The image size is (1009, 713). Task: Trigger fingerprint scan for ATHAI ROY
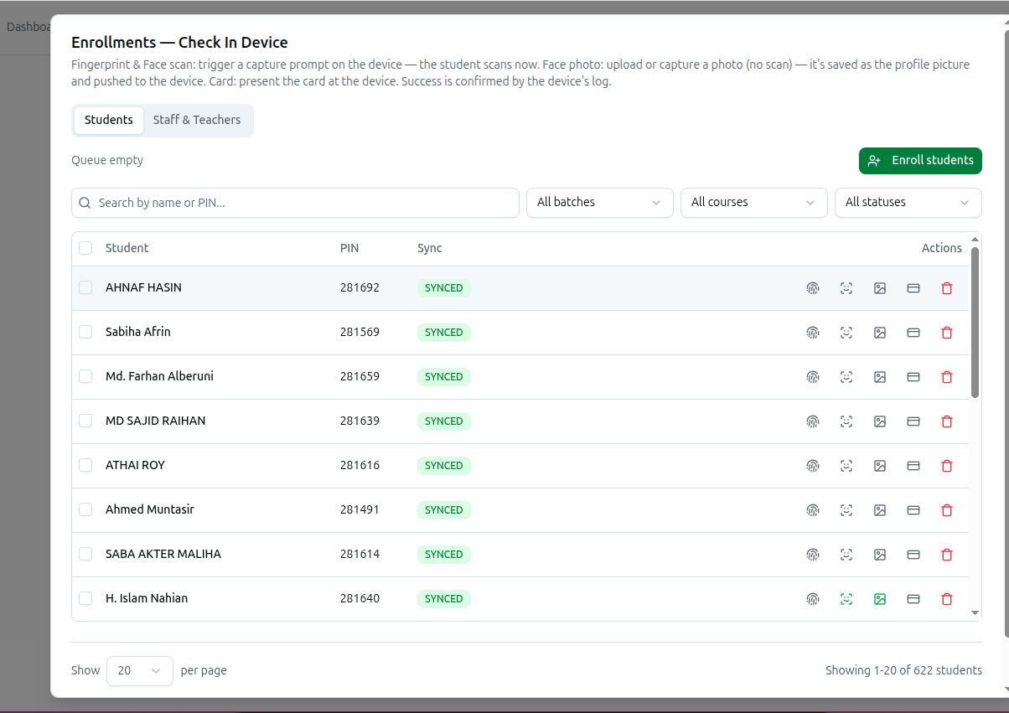pyautogui.click(x=813, y=466)
